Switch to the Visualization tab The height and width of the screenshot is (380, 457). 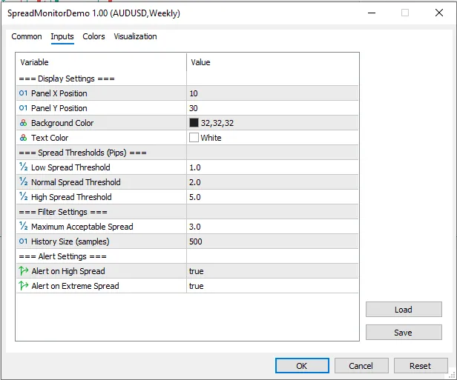coord(135,36)
